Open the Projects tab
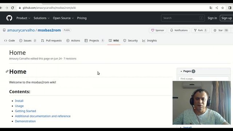Viewport: 233px width, 131px height. point(94,40)
